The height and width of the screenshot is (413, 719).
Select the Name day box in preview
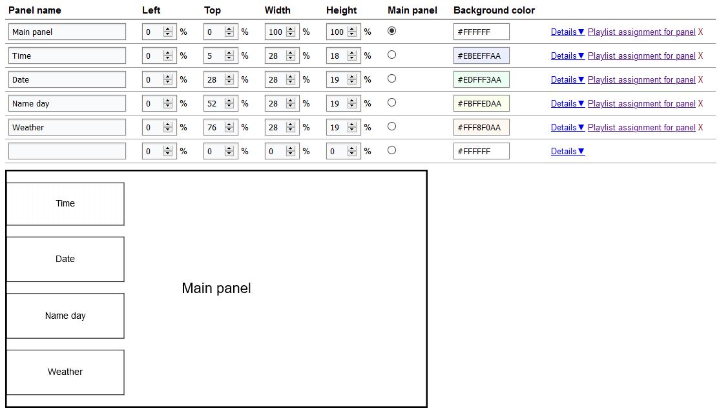pyautogui.click(x=65, y=316)
